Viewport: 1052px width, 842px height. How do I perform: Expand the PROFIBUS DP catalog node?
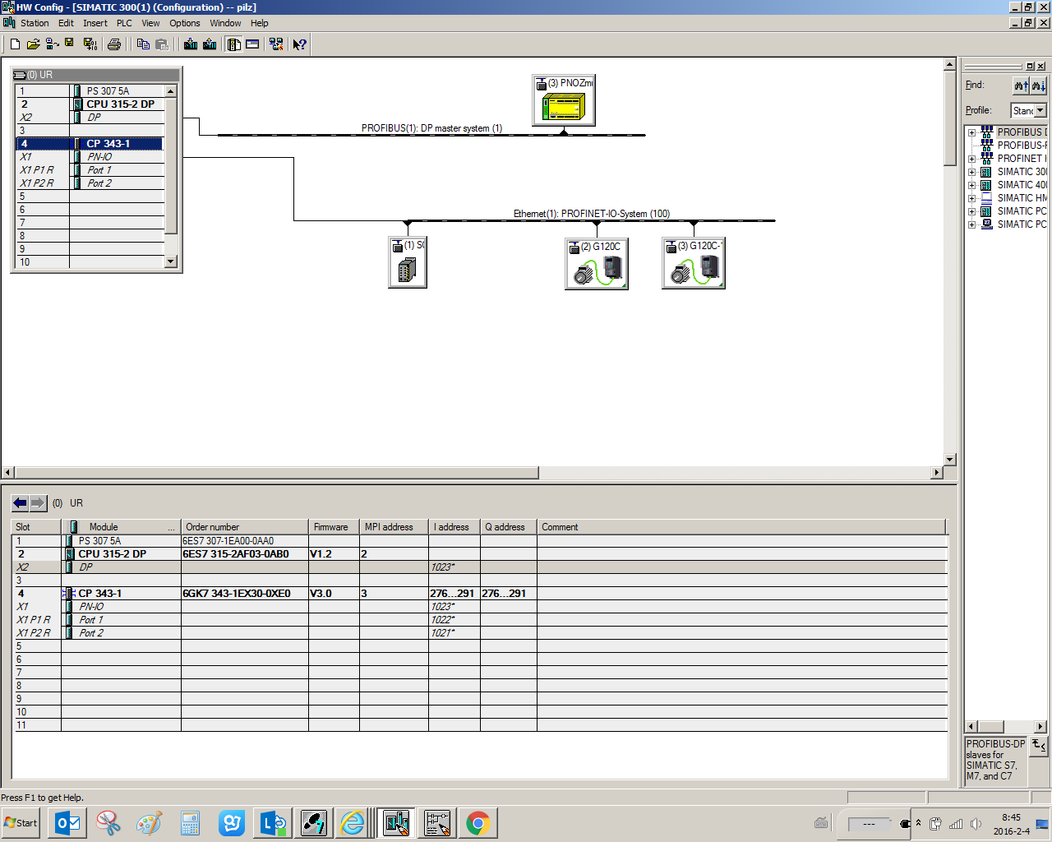coord(971,132)
